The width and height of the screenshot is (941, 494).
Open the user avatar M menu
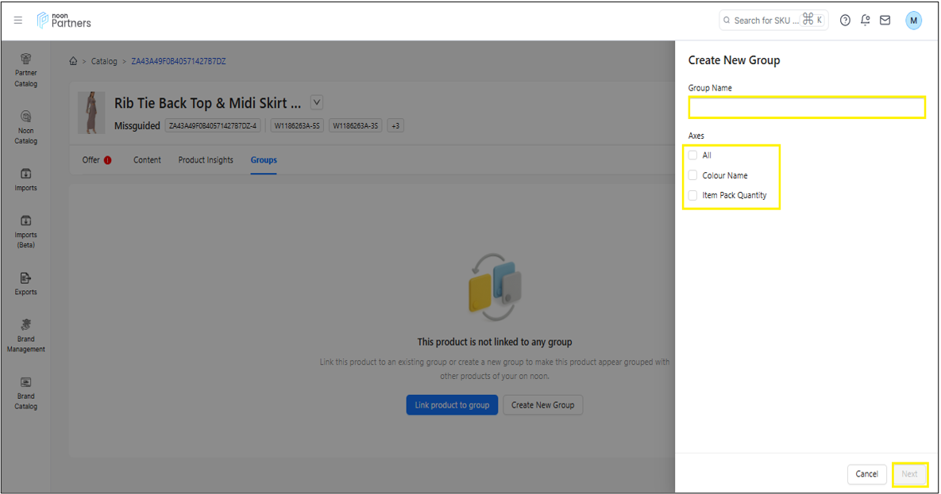click(x=914, y=21)
